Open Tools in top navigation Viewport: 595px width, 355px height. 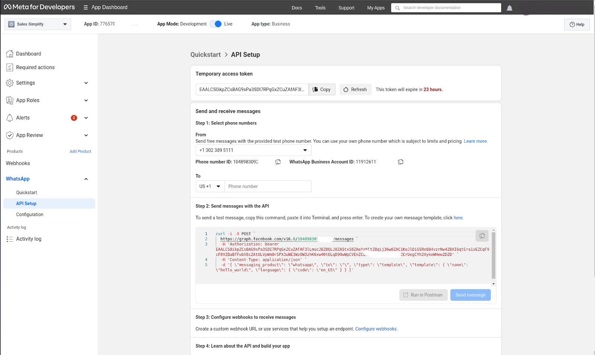pos(320,8)
